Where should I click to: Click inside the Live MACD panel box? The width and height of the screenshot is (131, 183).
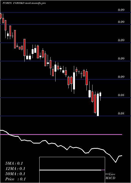tap(72, 170)
